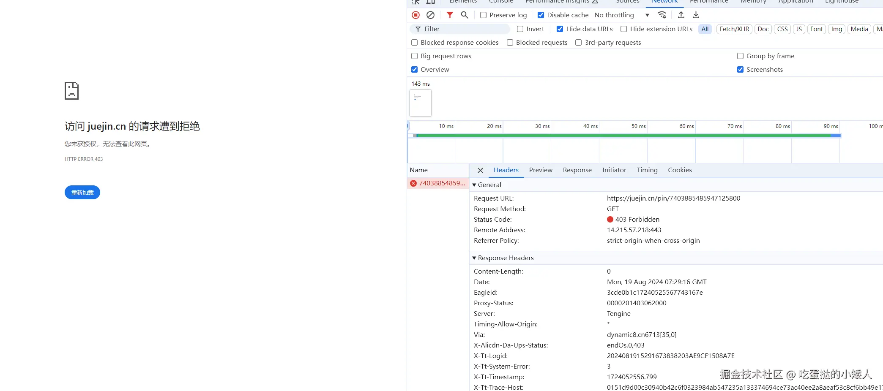
Task: Toggle the red filter funnel icon
Action: [x=450, y=15]
